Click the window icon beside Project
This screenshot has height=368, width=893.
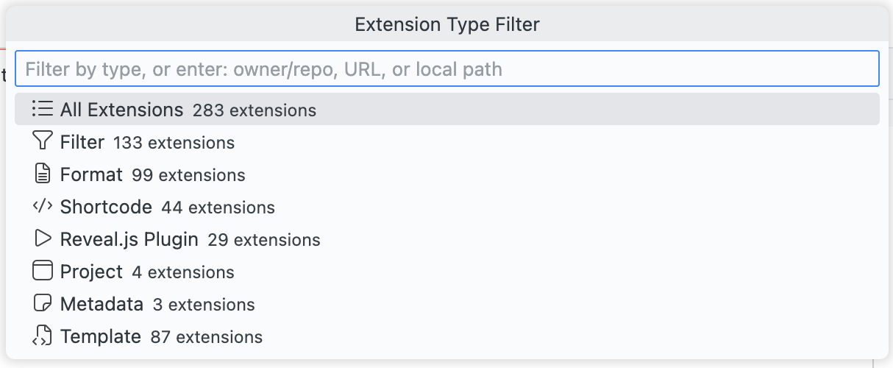[x=43, y=272]
